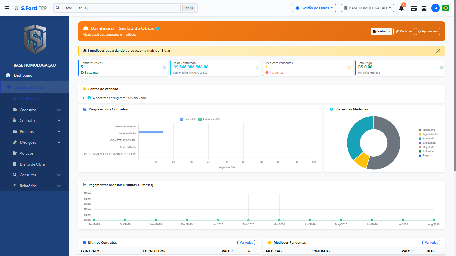Click the Aprovacoes header button
This screenshot has width=456, height=256.
tap(428, 31)
